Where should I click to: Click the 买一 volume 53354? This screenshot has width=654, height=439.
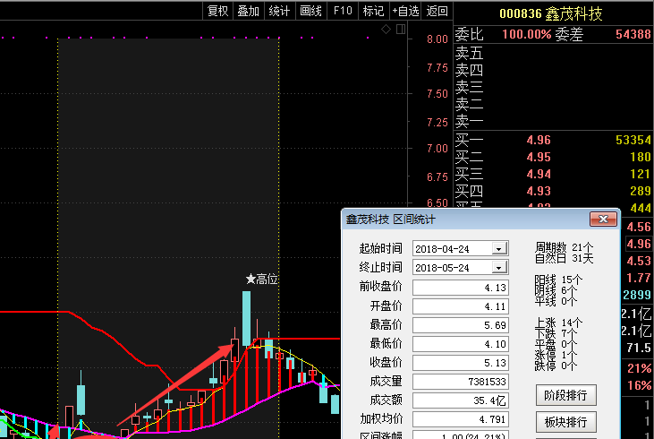tap(633, 140)
